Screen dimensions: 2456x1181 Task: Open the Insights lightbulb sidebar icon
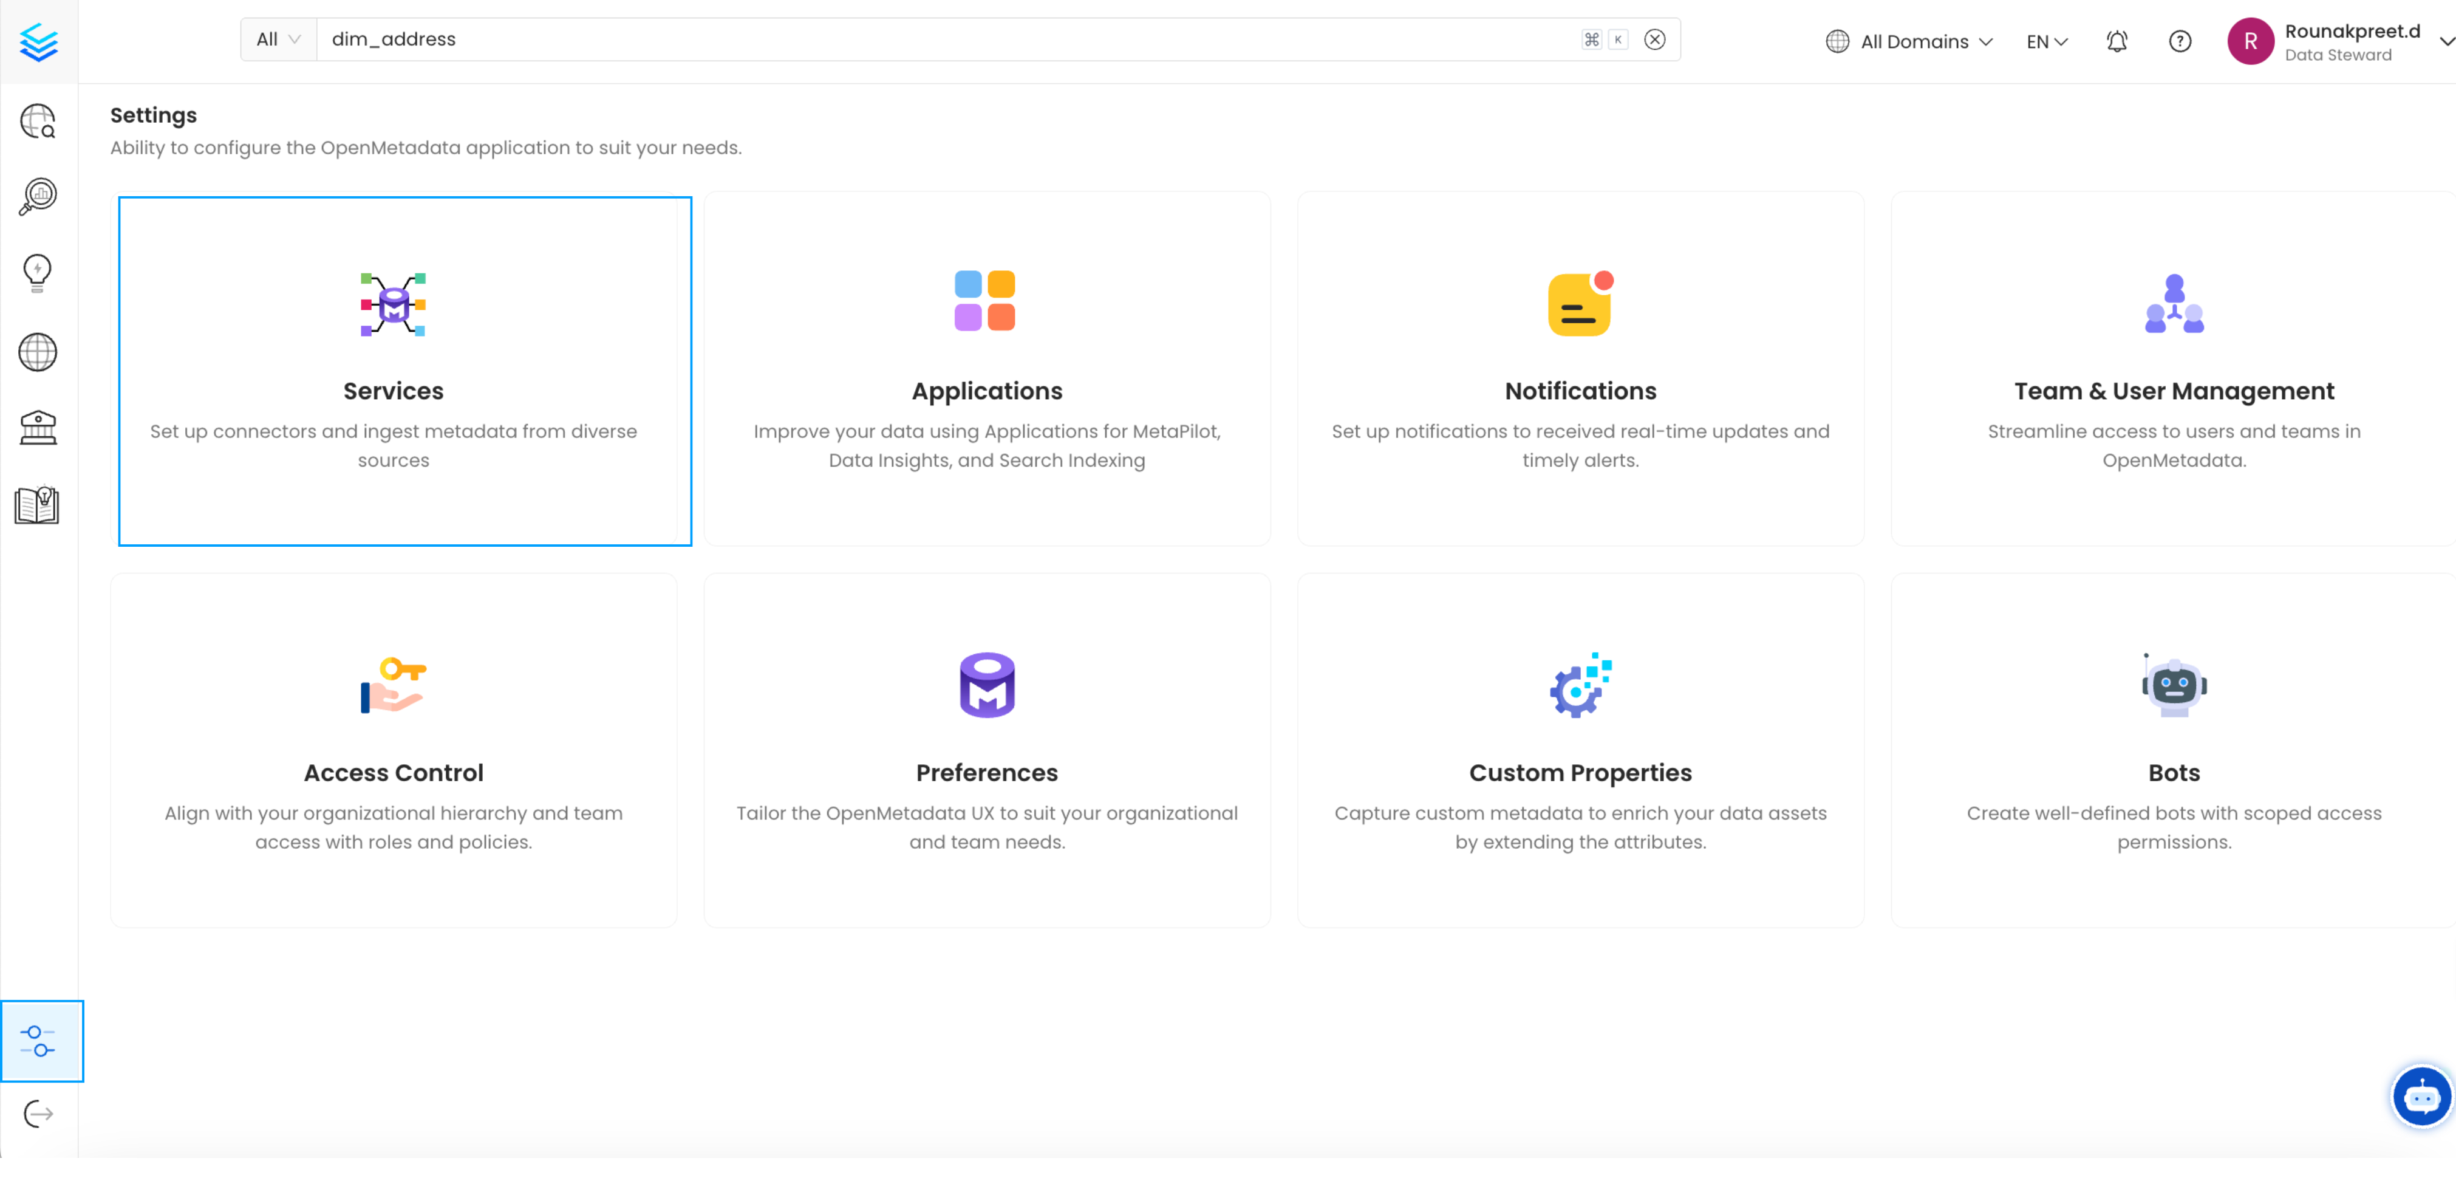coord(38,274)
